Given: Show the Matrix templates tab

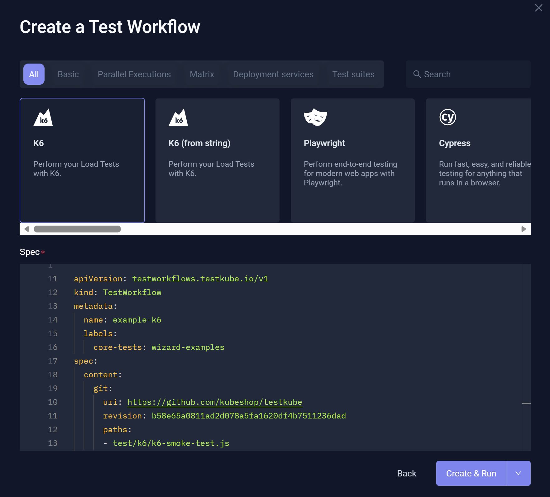Looking at the screenshot, I should pos(202,74).
